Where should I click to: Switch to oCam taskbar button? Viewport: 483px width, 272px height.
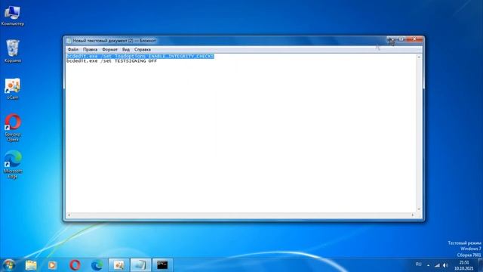[x=119, y=265]
